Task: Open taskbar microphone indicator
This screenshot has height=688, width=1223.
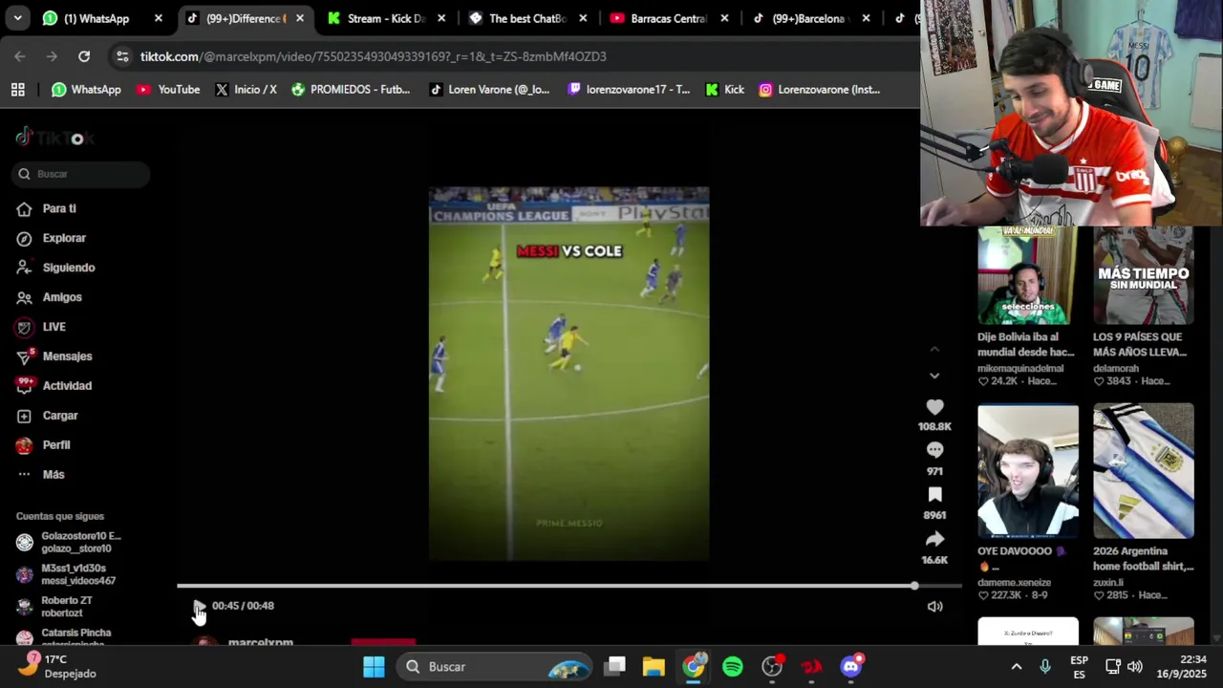Action: click(x=1045, y=667)
